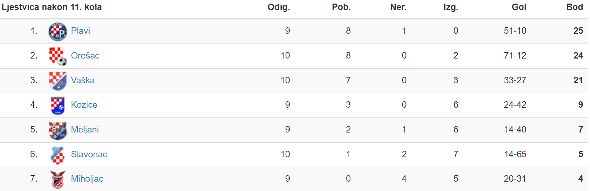The height and width of the screenshot is (191, 590).
Task: Click the Gol column header
Action: point(519,7)
